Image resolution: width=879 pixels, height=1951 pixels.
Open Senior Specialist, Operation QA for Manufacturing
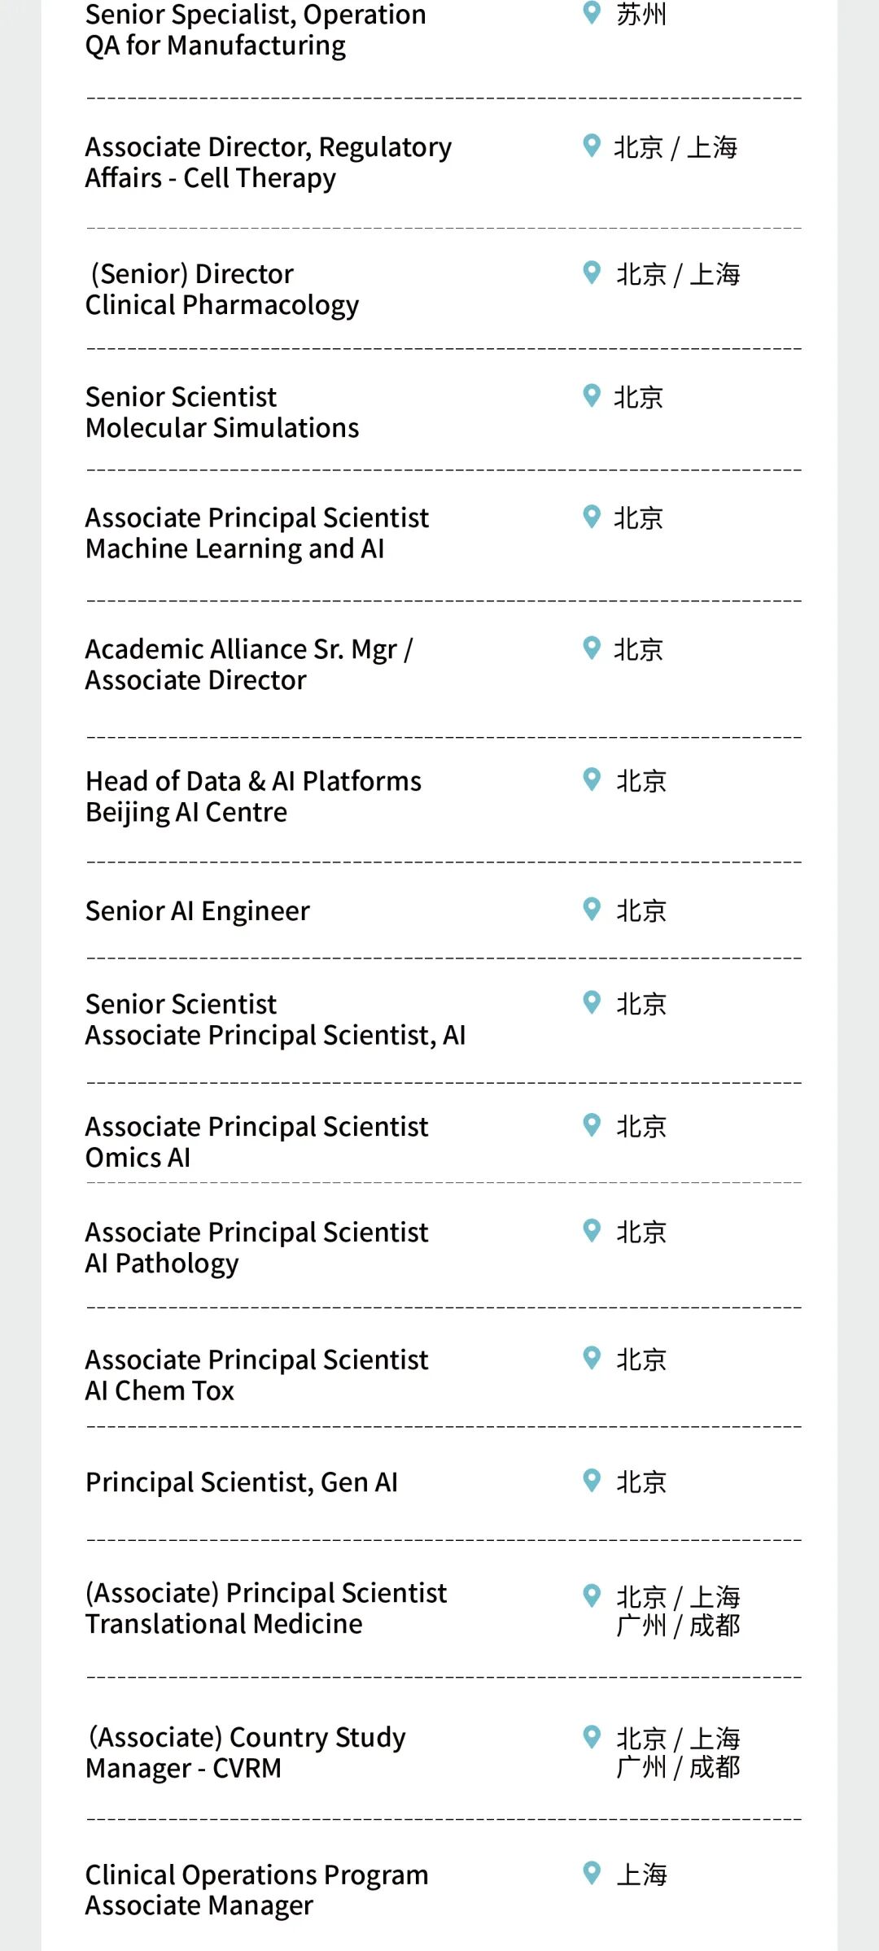pos(256,30)
